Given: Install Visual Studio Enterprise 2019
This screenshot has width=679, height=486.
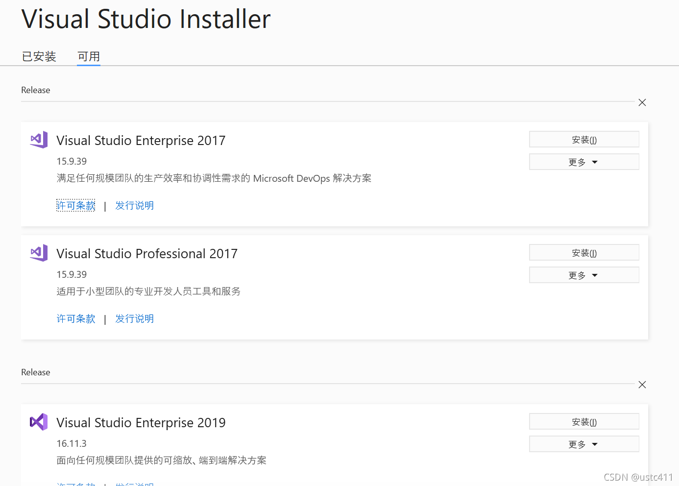Looking at the screenshot, I should [x=584, y=422].
